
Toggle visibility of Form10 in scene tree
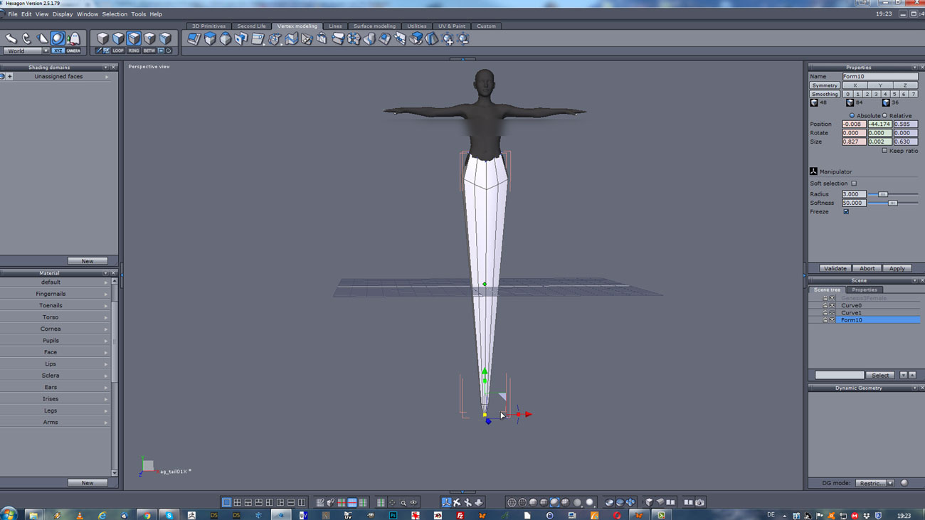tap(832, 320)
